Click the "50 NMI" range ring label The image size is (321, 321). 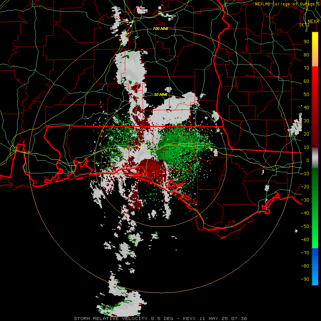point(160,95)
